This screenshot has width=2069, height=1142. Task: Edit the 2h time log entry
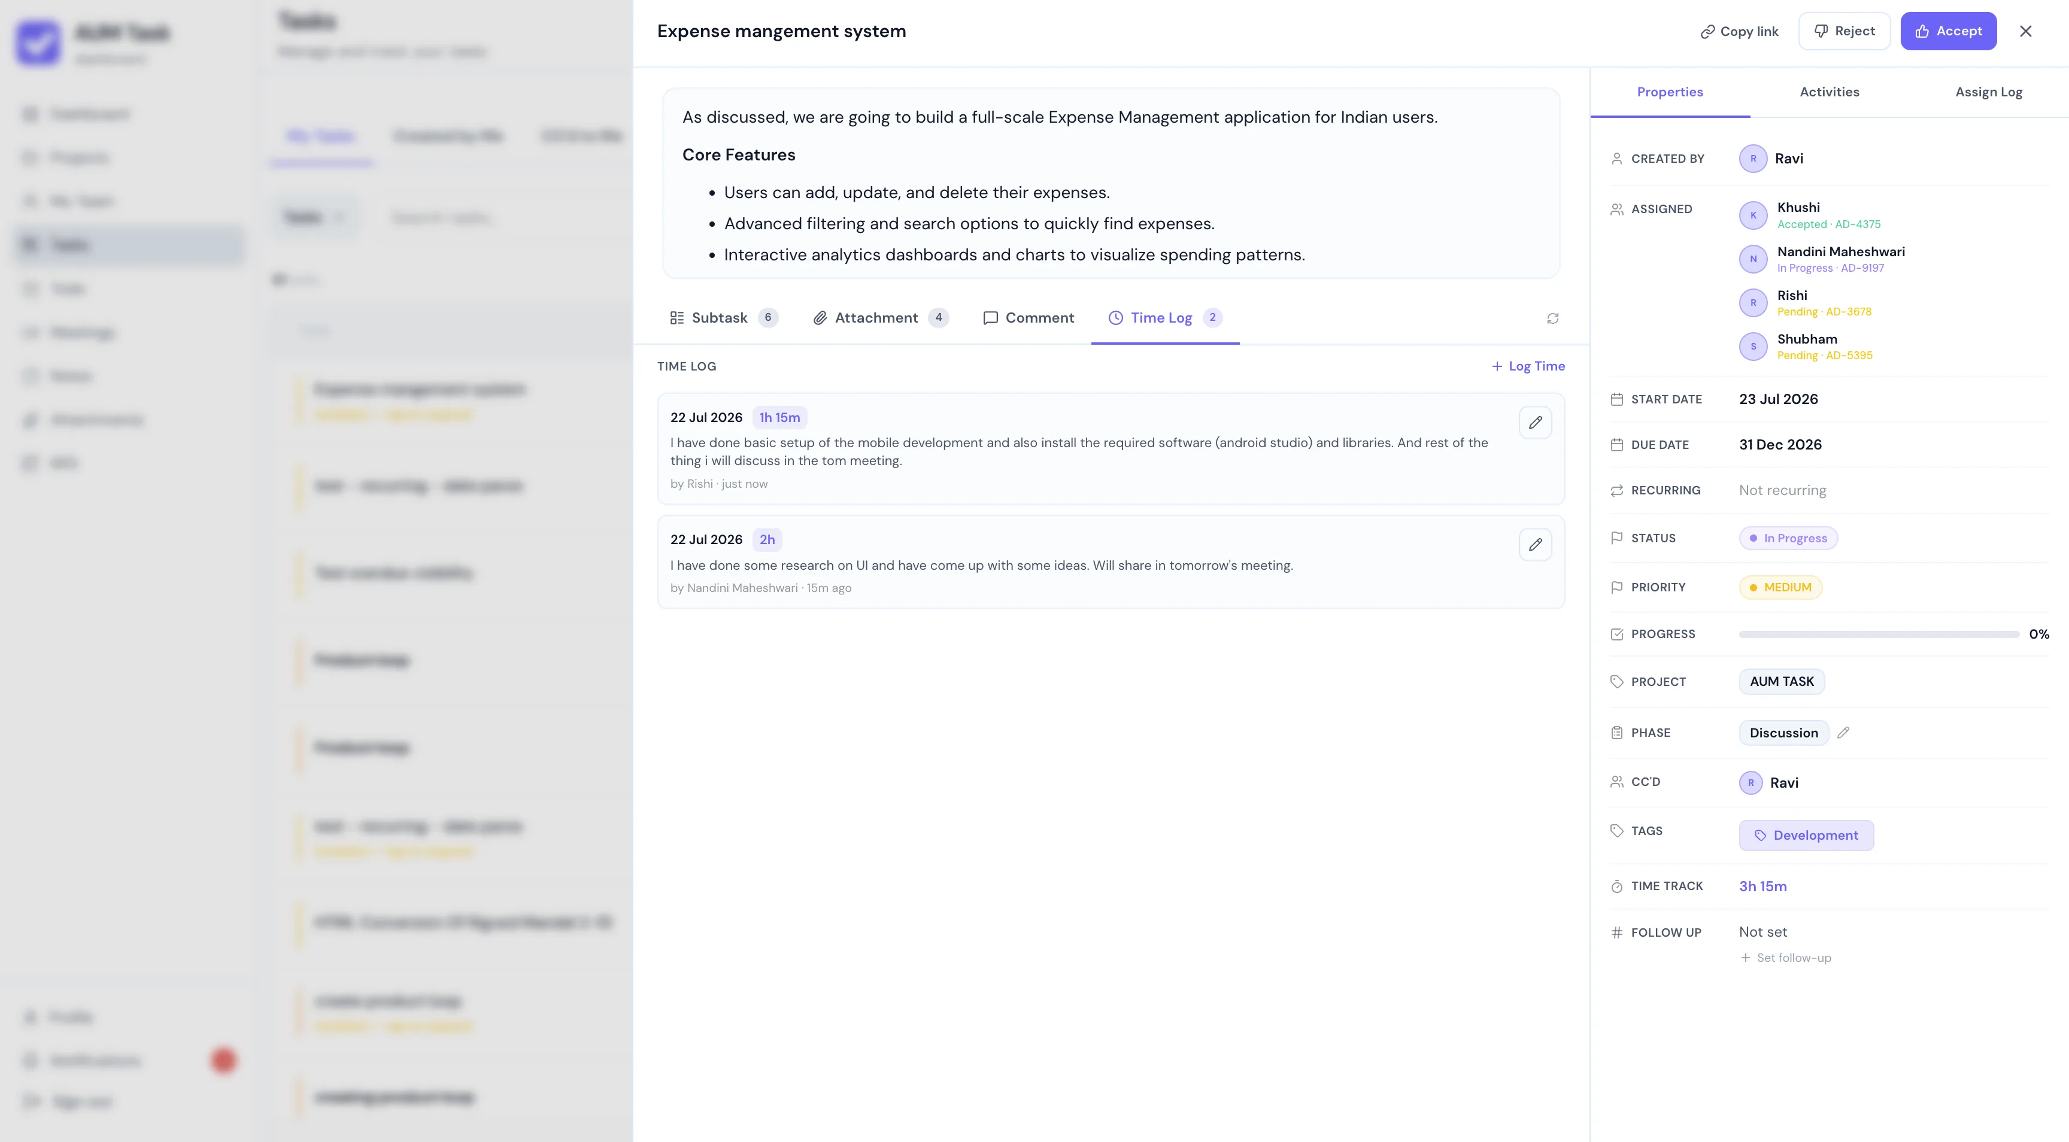[1535, 545]
